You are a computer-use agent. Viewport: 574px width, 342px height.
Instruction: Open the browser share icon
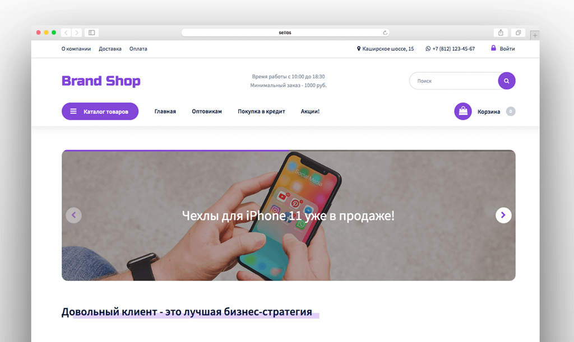pos(501,32)
